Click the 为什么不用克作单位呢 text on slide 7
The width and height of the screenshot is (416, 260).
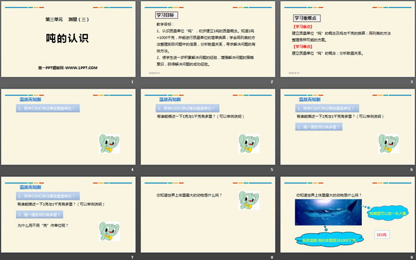[43, 226]
